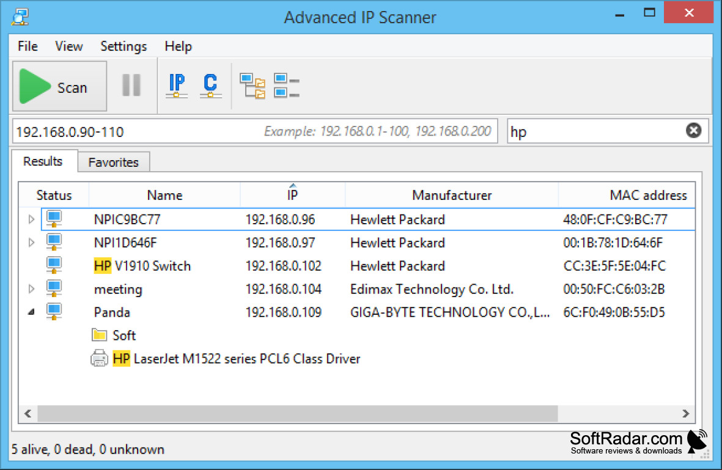Click the Pause scan button
Screen dimensions: 722x470
(x=131, y=85)
